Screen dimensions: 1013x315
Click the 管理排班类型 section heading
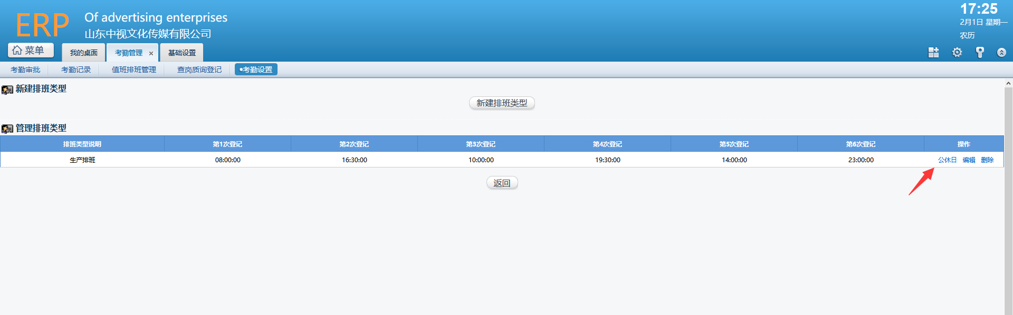click(x=41, y=128)
